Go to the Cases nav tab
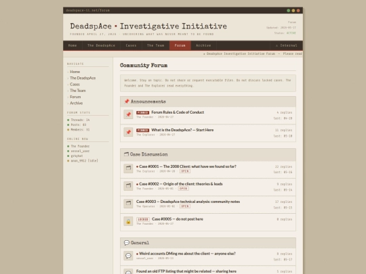This screenshot has width=366, height=274. [x=131, y=45]
